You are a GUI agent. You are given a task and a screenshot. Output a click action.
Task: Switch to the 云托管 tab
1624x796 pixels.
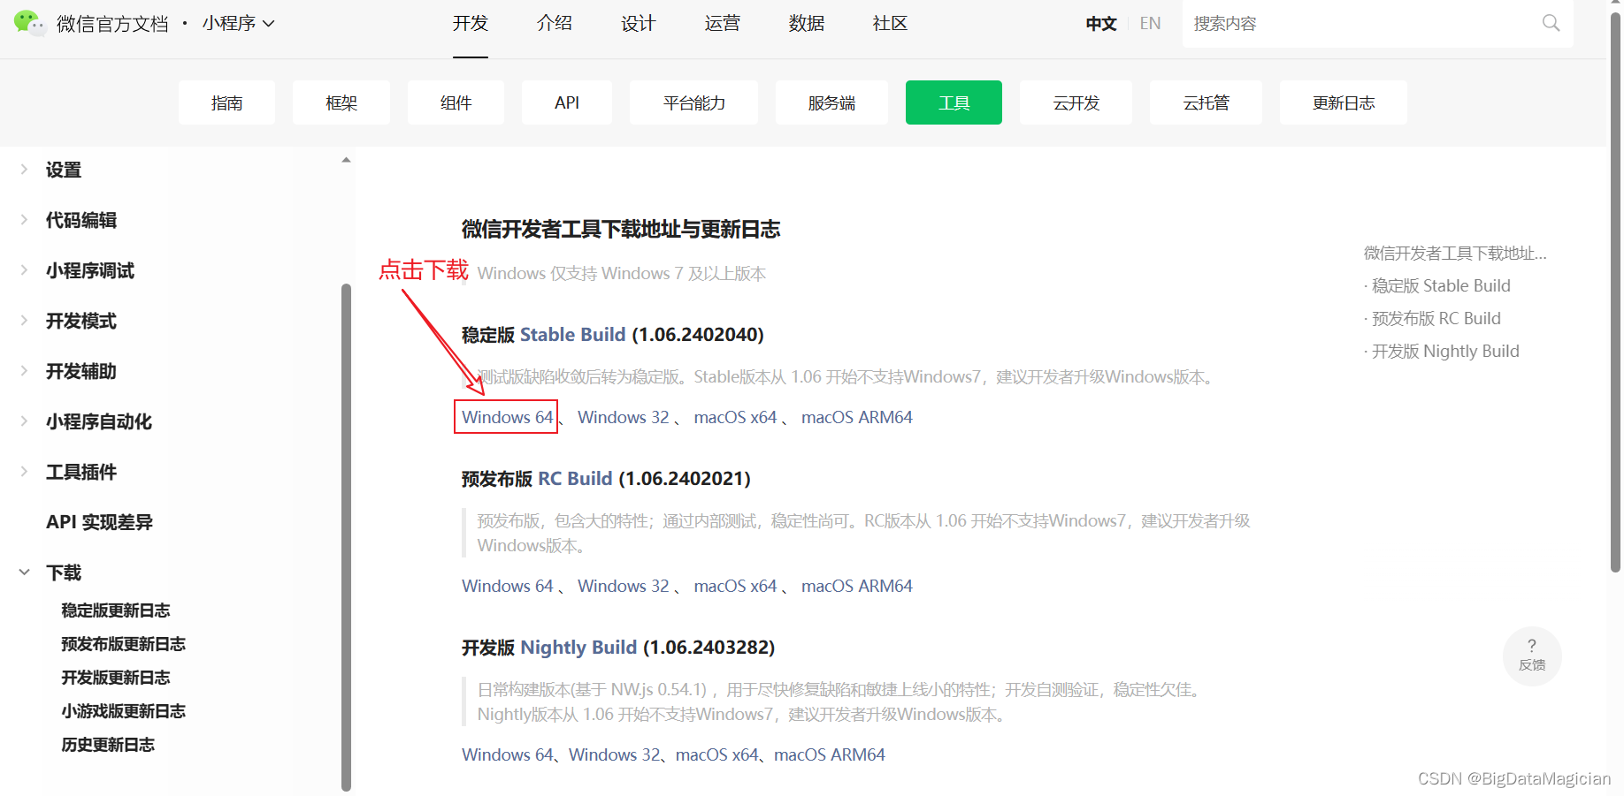[x=1206, y=102]
